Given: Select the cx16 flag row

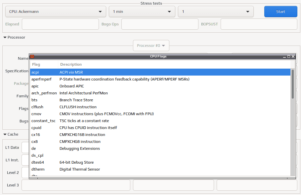Looking at the screenshot, I should pyautogui.click(x=160, y=135).
